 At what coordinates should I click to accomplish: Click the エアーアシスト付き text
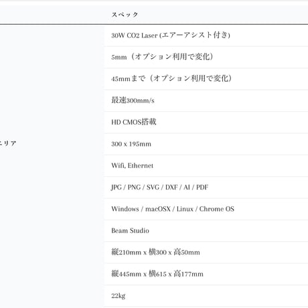coord(195,35)
